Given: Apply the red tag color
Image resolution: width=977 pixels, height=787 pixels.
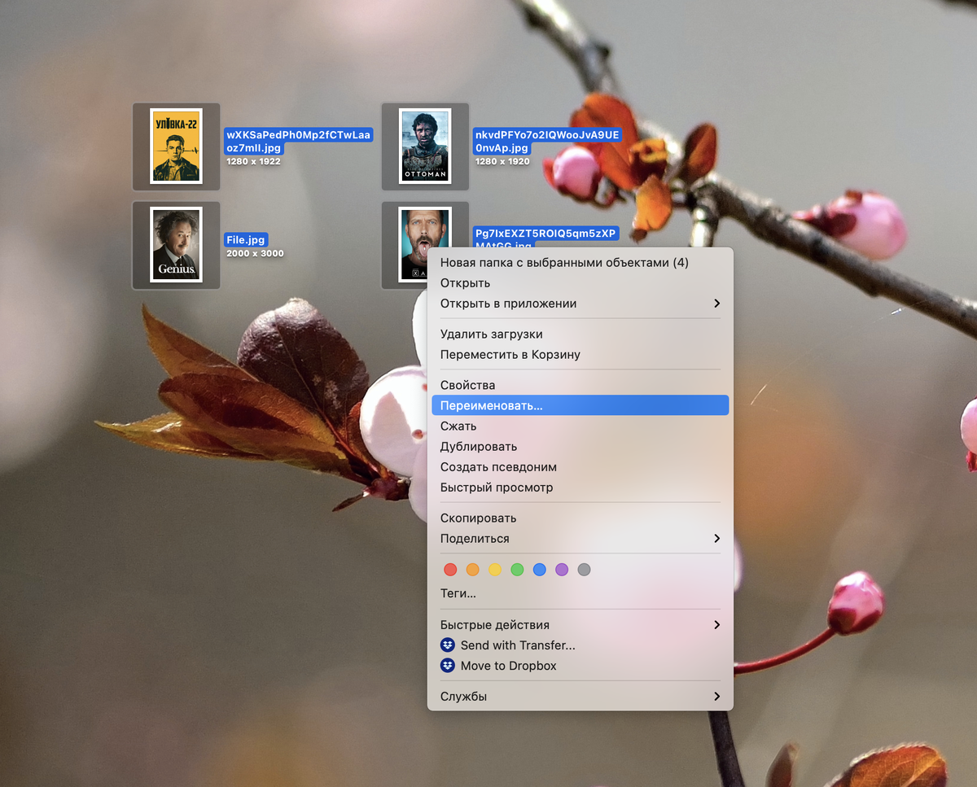Looking at the screenshot, I should [x=450, y=570].
